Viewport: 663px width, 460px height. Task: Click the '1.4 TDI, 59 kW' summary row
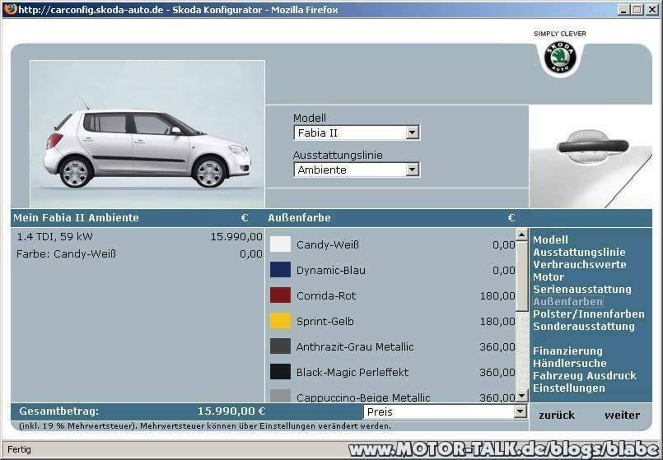point(139,237)
